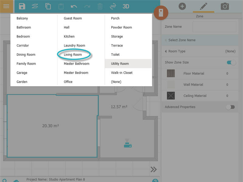243x182 pixels.
Task: Select the Floor Material swatch
Action: (x=171, y=73)
